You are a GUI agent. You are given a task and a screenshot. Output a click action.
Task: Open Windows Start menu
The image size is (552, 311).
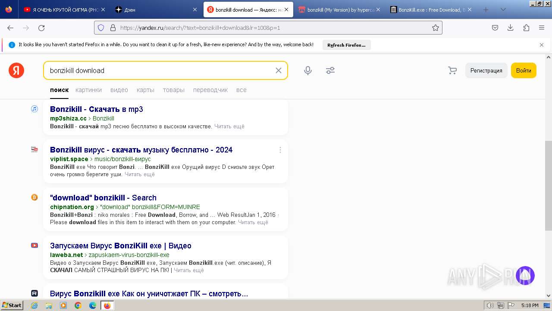click(12, 305)
